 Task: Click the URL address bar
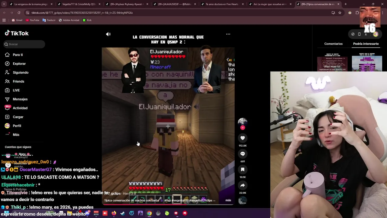click(178, 13)
